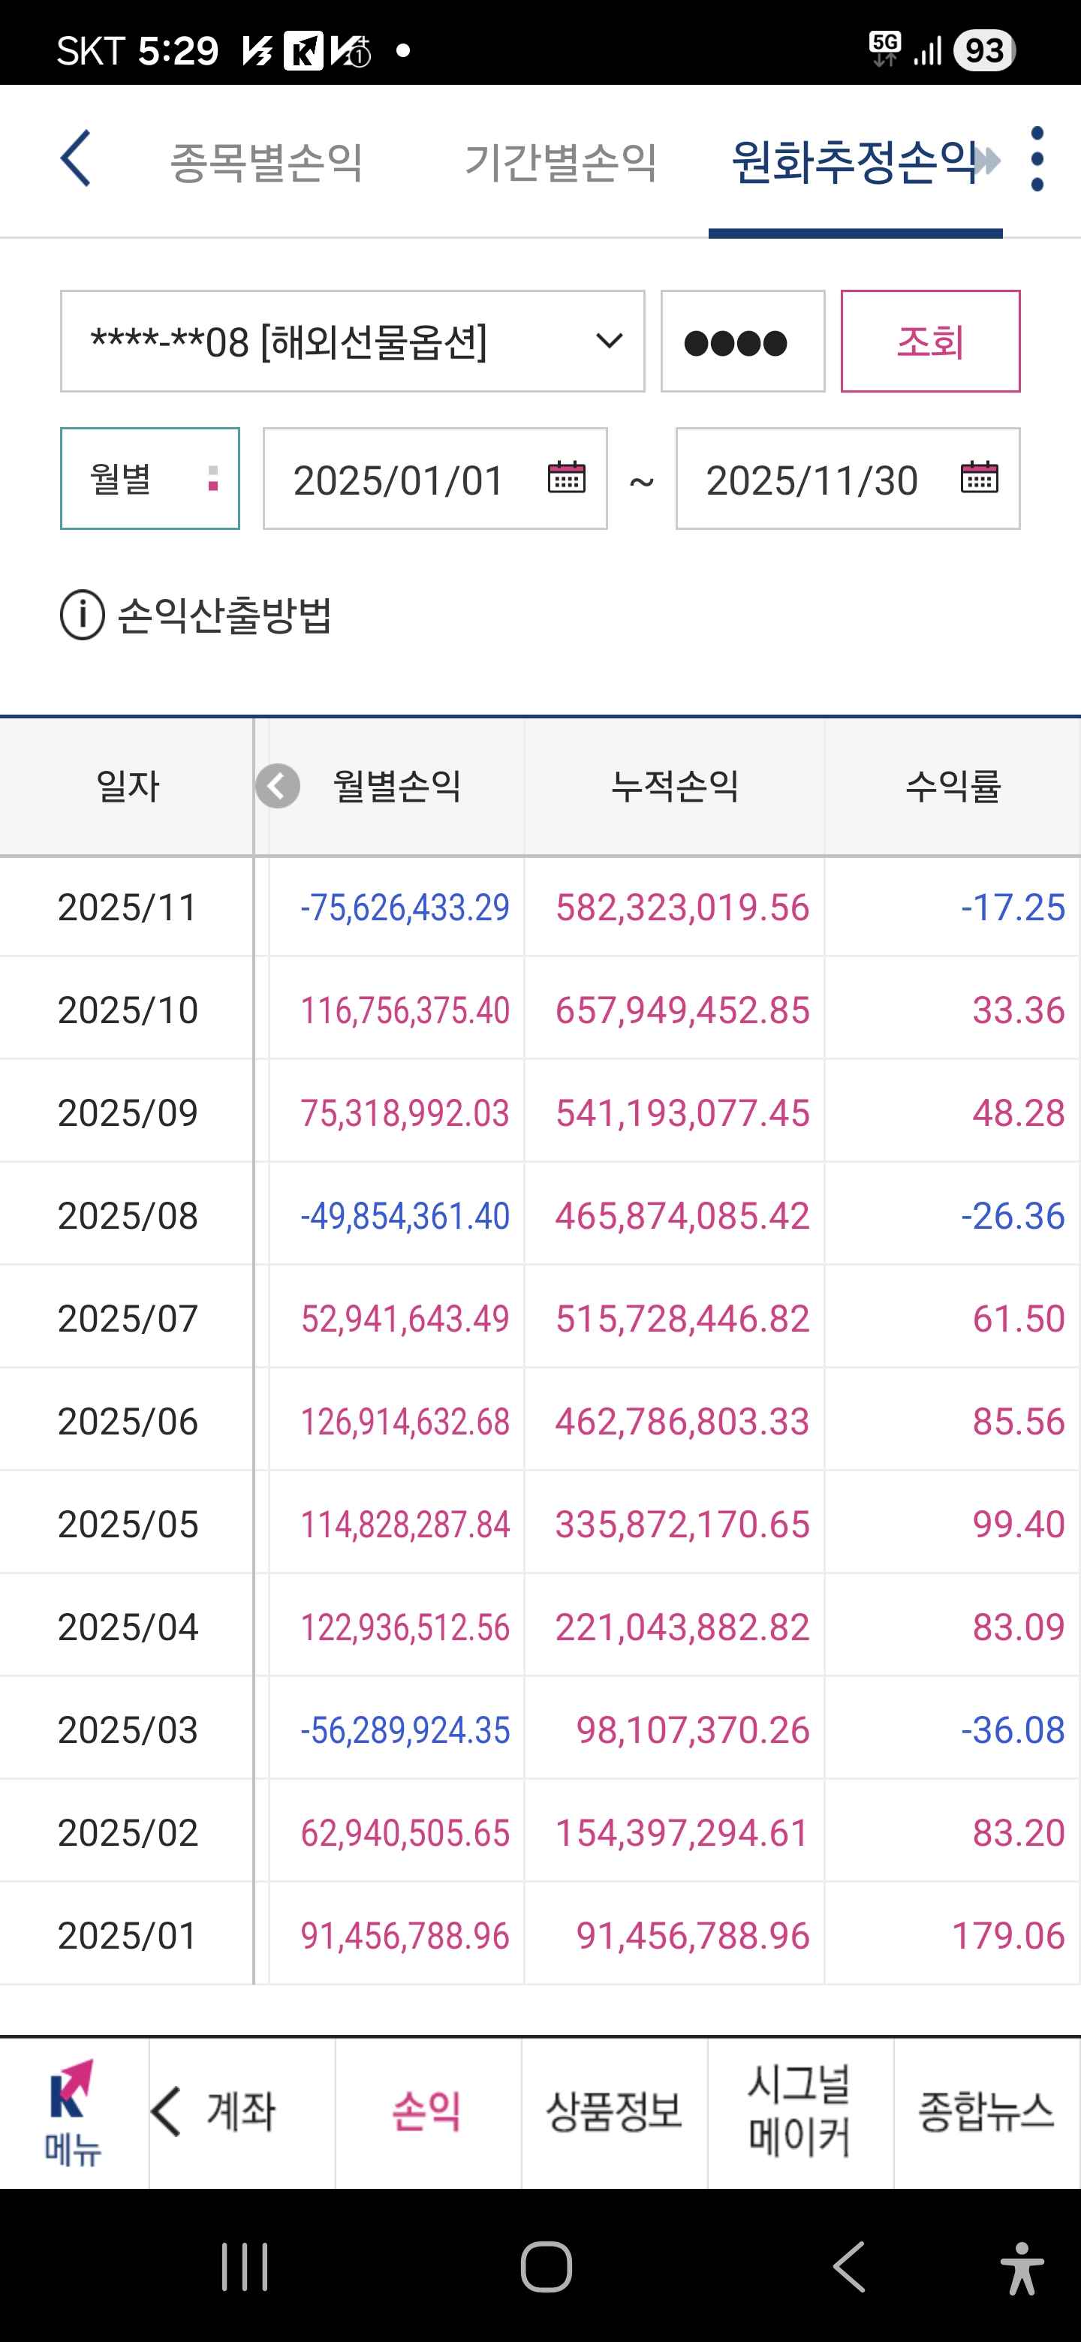This screenshot has height=2342, width=1081.
Task: Open 상품정보 in bottom bar
Action: coord(615,2112)
